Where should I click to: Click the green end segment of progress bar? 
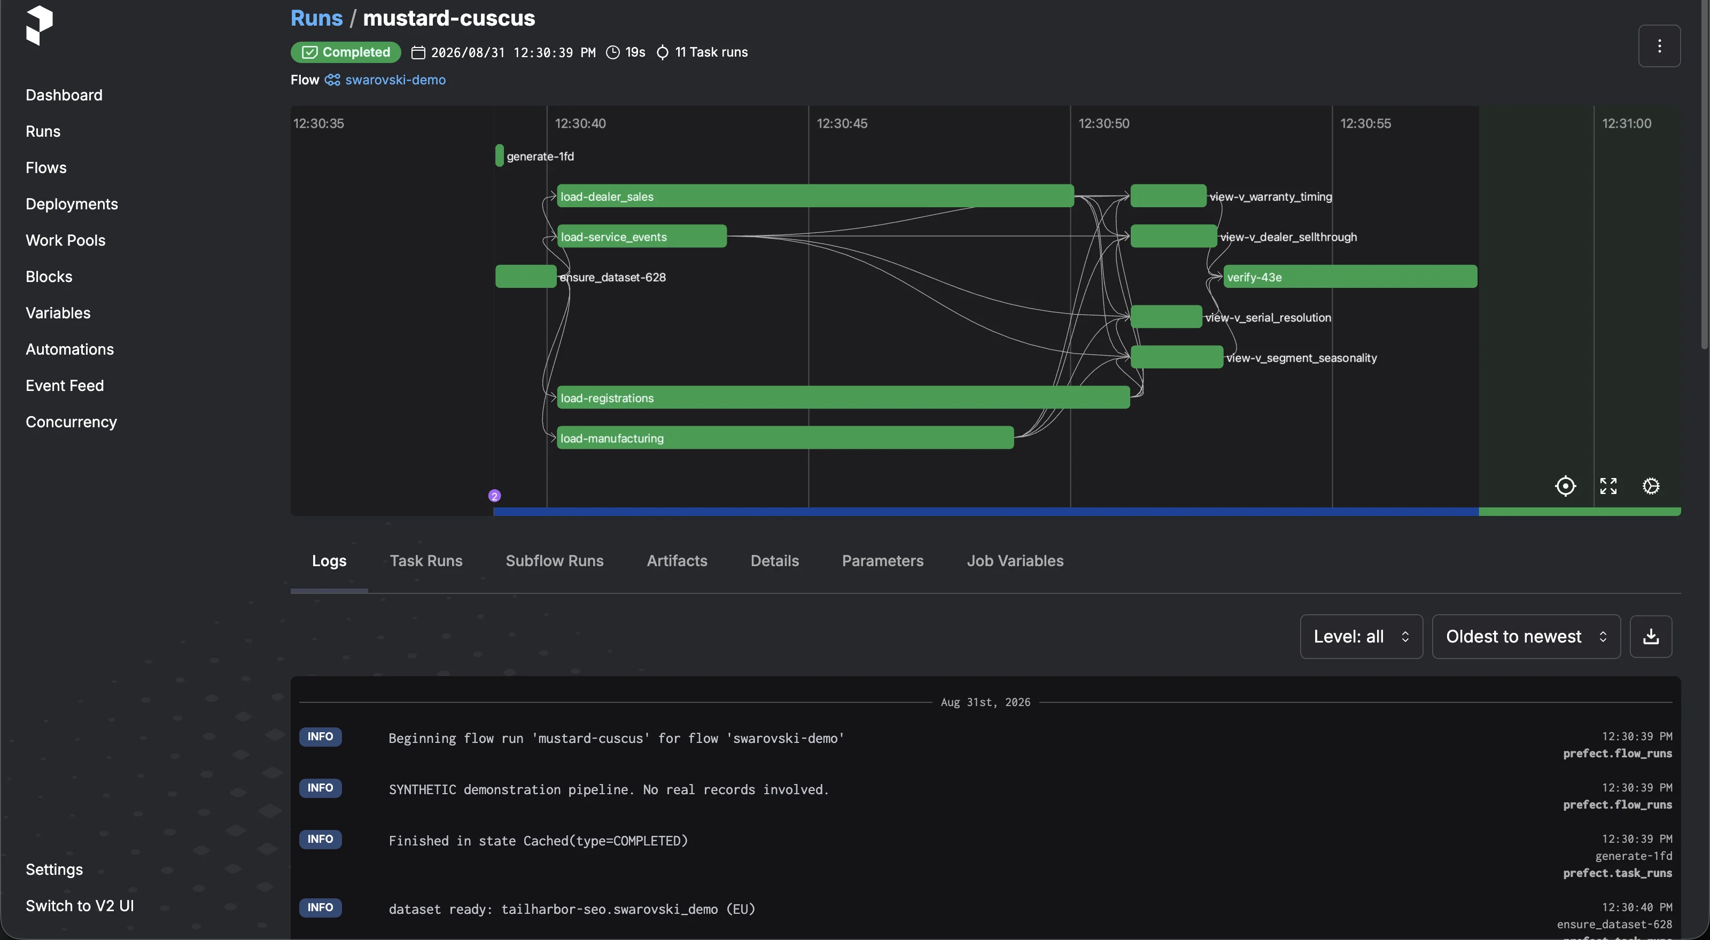point(1580,512)
